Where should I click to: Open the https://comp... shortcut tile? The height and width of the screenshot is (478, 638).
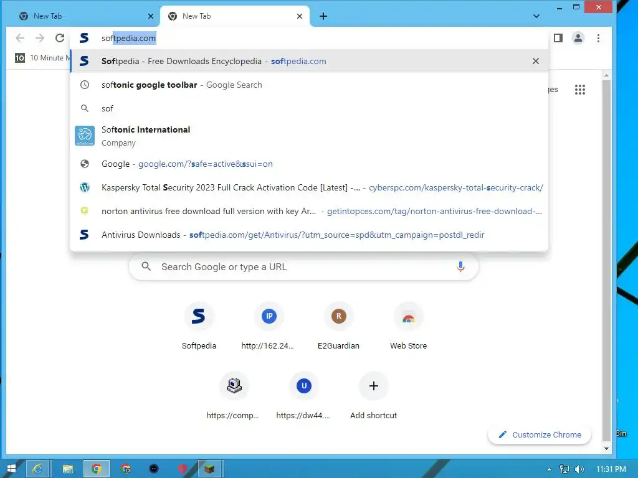click(234, 396)
